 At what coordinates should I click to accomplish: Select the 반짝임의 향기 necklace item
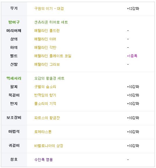pos(45,95)
